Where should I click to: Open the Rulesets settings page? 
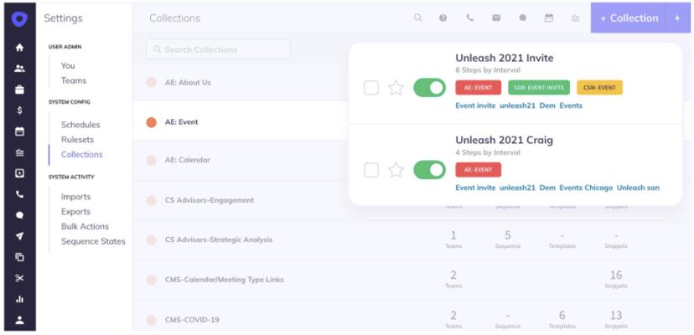point(77,140)
